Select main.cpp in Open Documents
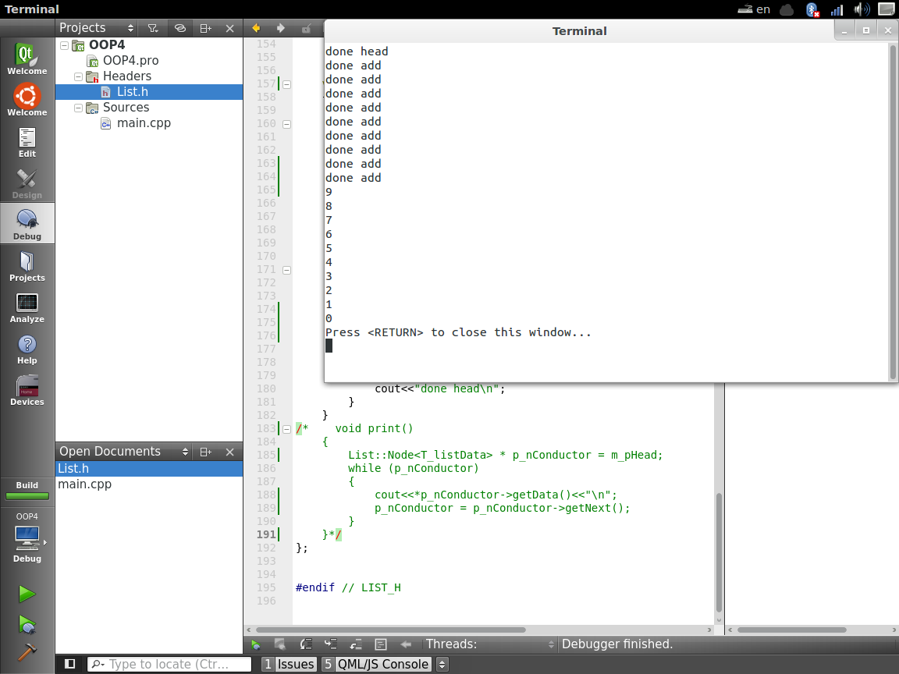This screenshot has width=899, height=674. click(84, 484)
